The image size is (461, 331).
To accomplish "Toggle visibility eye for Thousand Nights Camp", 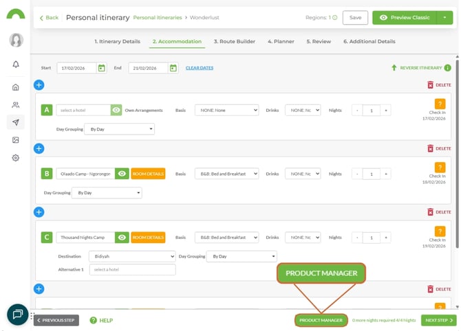I will pyautogui.click(x=122, y=238).
